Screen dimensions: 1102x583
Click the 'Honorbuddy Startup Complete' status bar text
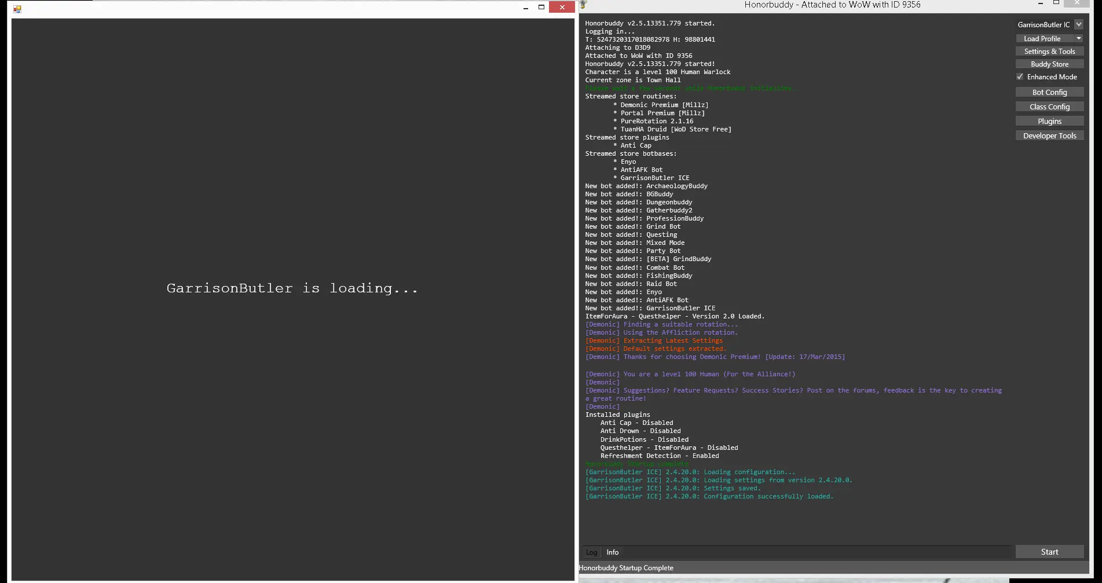click(x=626, y=568)
